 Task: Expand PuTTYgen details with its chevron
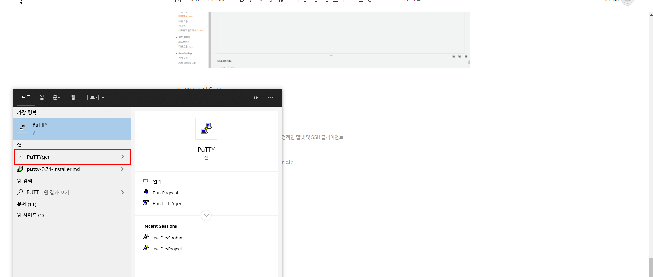pyautogui.click(x=122, y=157)
